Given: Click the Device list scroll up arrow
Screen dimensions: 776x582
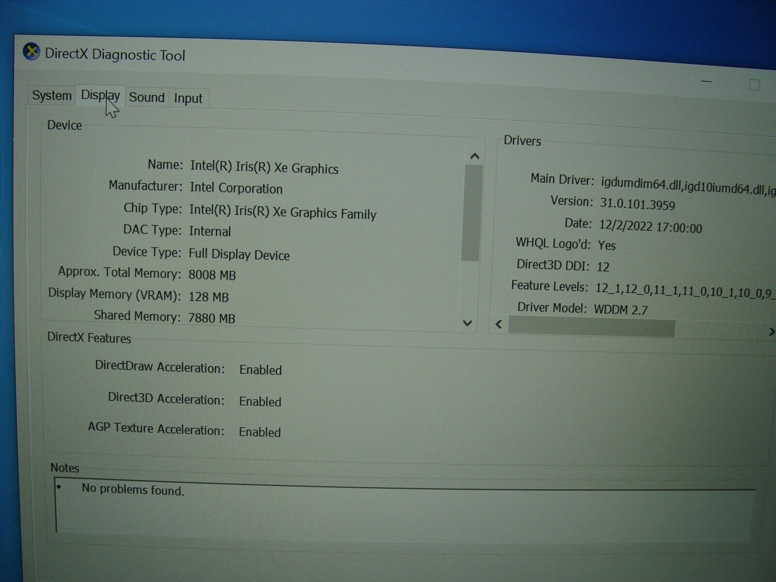Looking at the screenshot, I should [475, 156].
